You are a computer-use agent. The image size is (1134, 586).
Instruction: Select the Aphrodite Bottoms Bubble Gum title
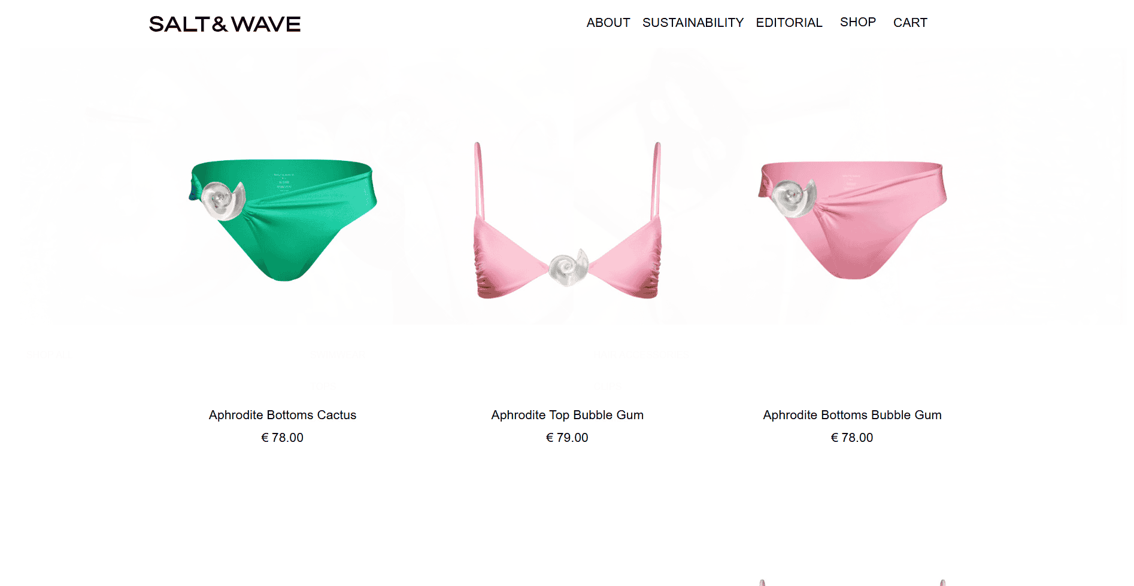(x=852, y=415)
